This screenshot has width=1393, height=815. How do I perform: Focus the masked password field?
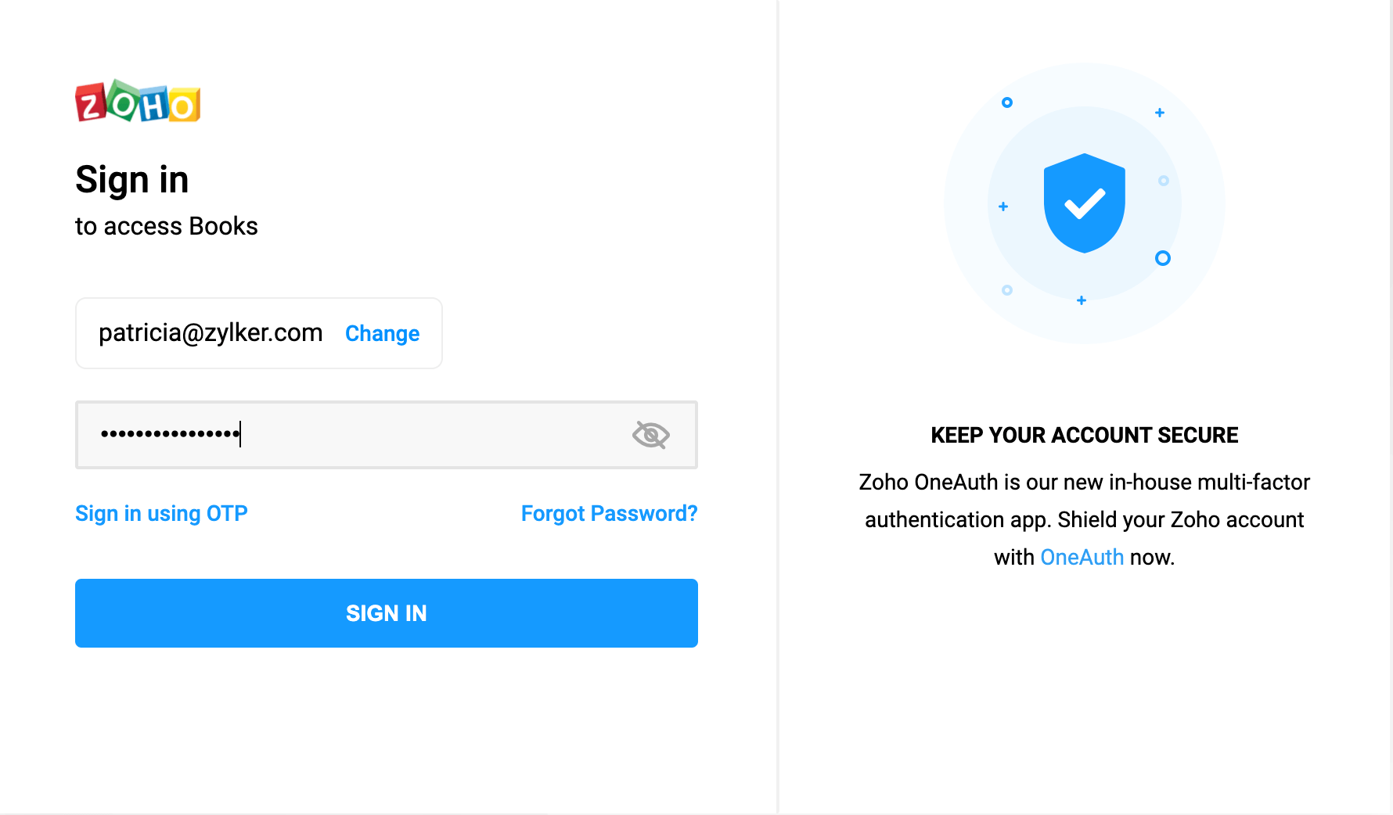352,435
